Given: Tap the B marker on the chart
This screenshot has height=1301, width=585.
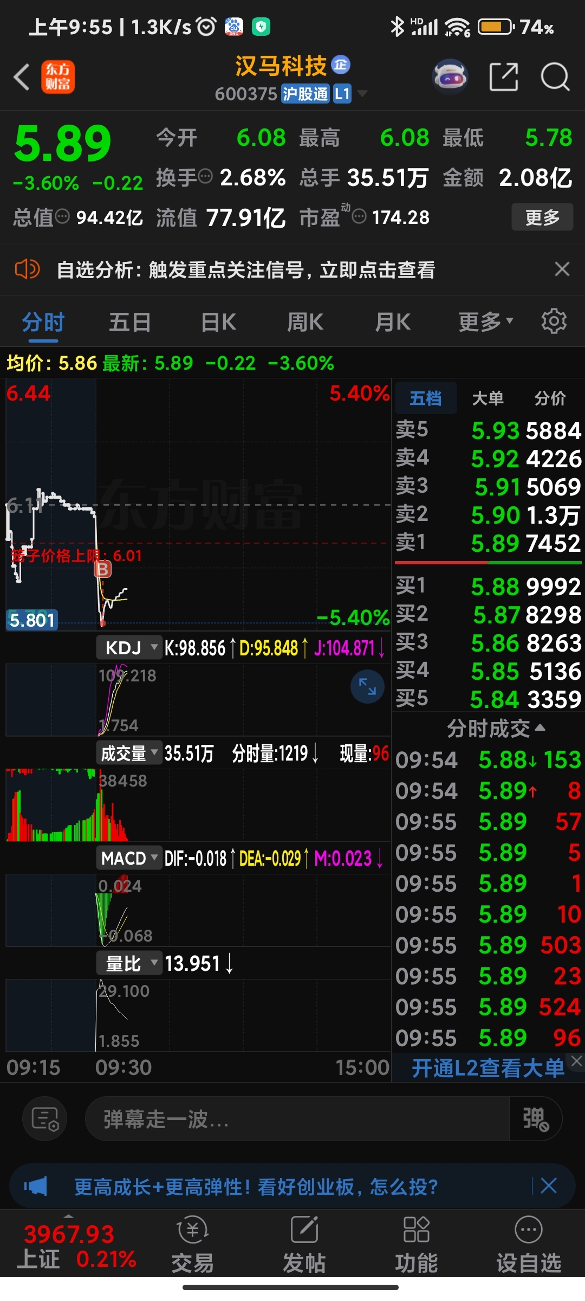Looking at the screenshot, I should [102, 569].
